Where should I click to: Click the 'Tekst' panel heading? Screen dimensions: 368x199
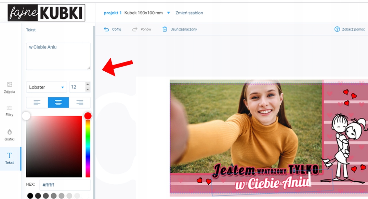pos(31,30)
